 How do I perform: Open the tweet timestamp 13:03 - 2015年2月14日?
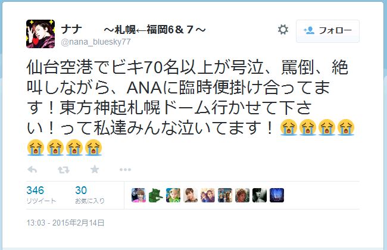tap(65, 223)
